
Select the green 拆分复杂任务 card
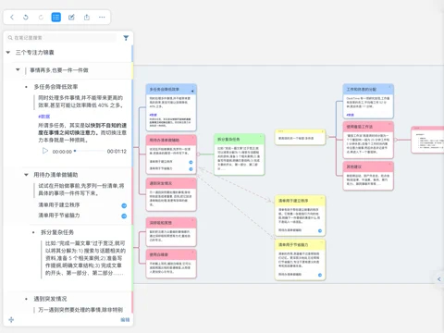240,154
